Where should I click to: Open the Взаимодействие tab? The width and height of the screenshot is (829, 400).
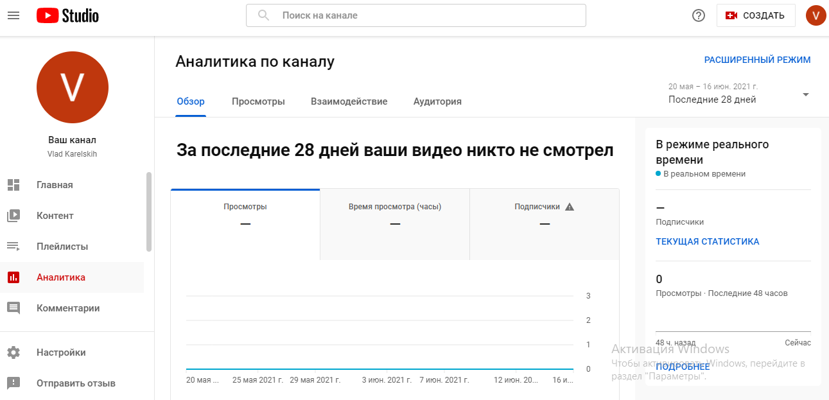(x=349, y=101)
